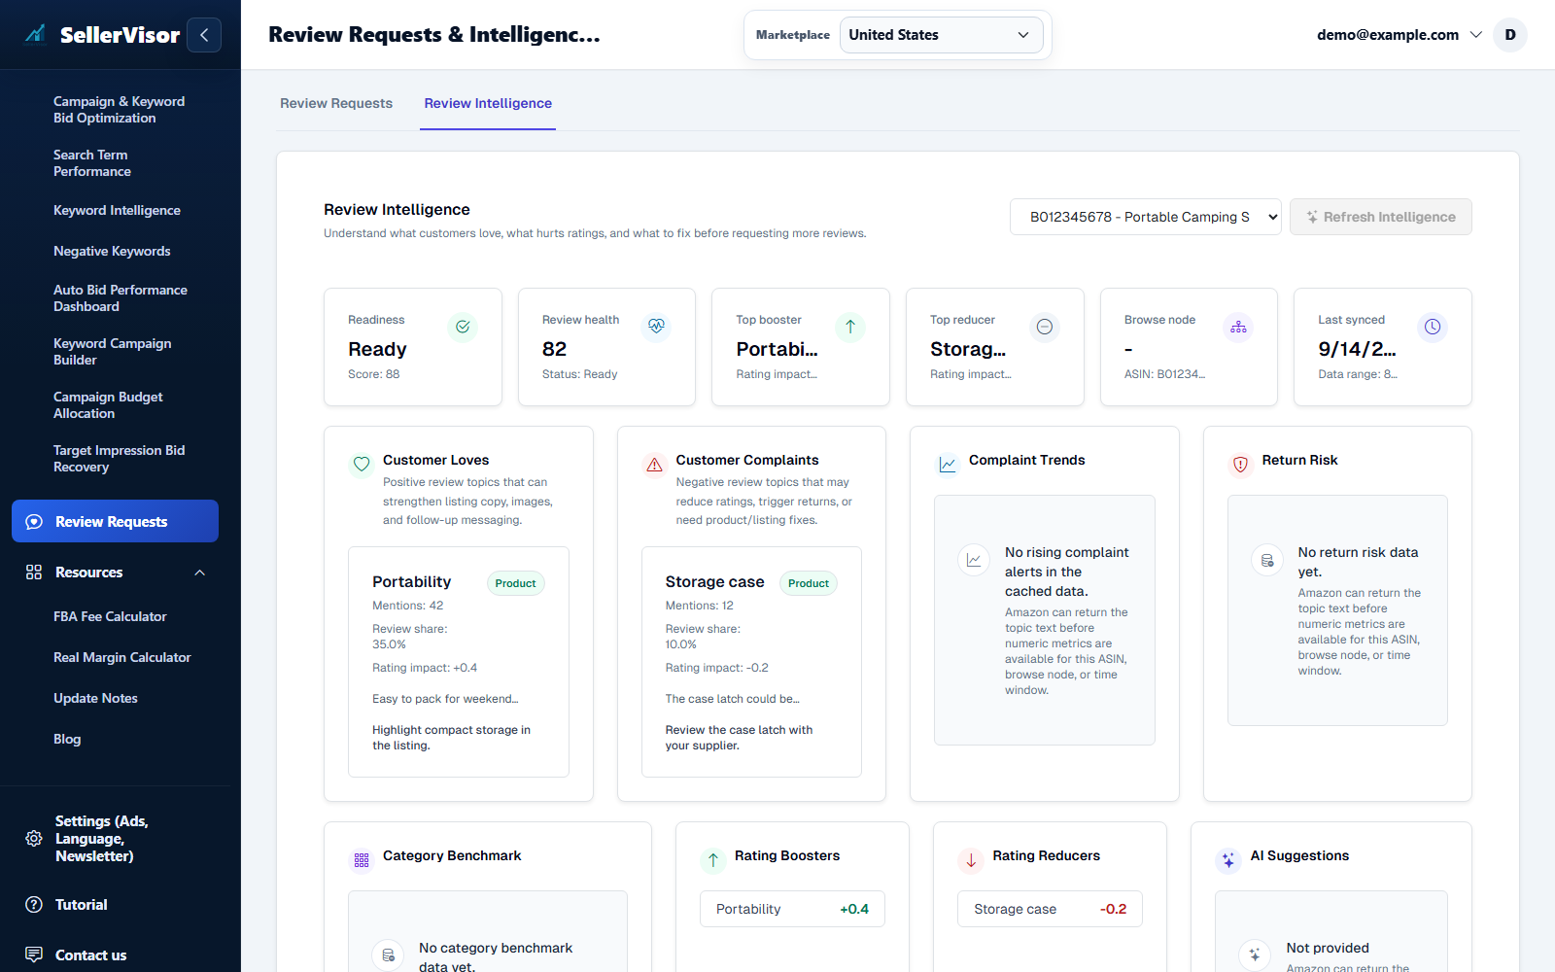Click the Return Risk shield icon
Viewport: 1555px width, 972px height.
[1241, 465]
